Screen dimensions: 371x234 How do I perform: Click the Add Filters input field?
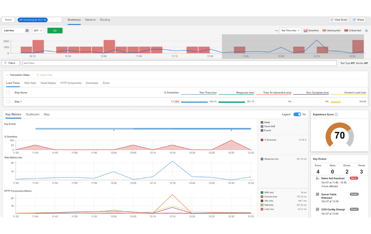coord(179,63)
